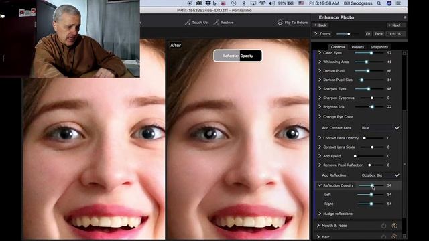The width and height of the screenshot is (429, 241).
Task: Open help for Mouth & Nose section
Action: click(394, 226)
